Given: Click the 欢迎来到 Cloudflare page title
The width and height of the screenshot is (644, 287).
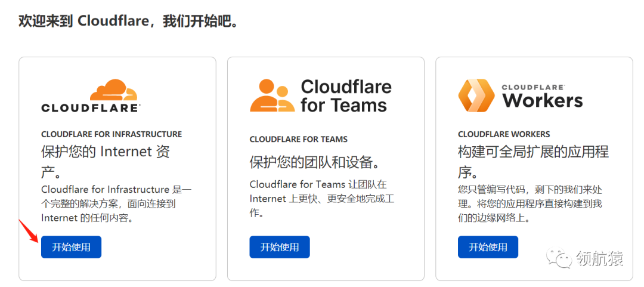Looking at the screenshot, I should click(128, 21).
